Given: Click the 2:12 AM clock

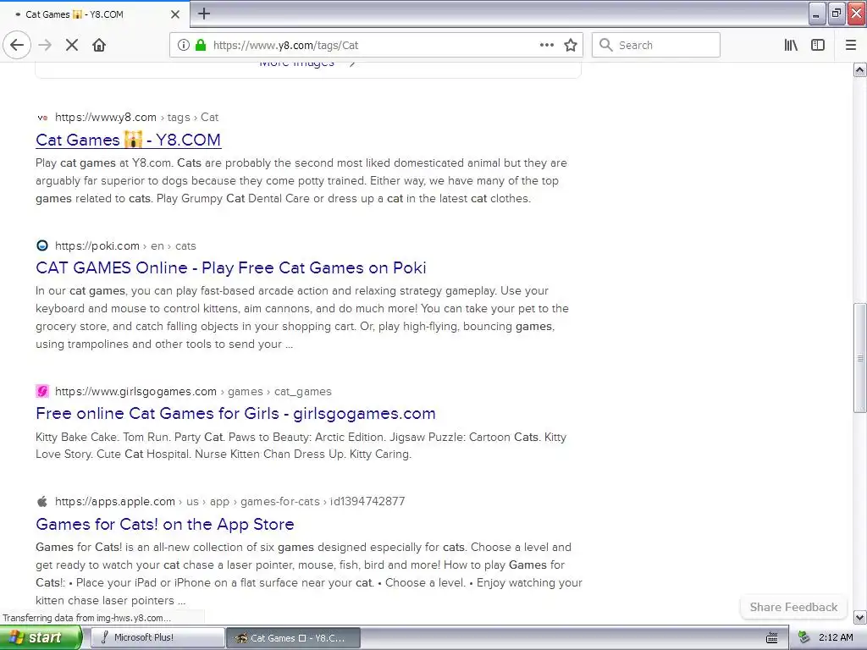Looking at the screenshot, I should [x=836, y=637].
